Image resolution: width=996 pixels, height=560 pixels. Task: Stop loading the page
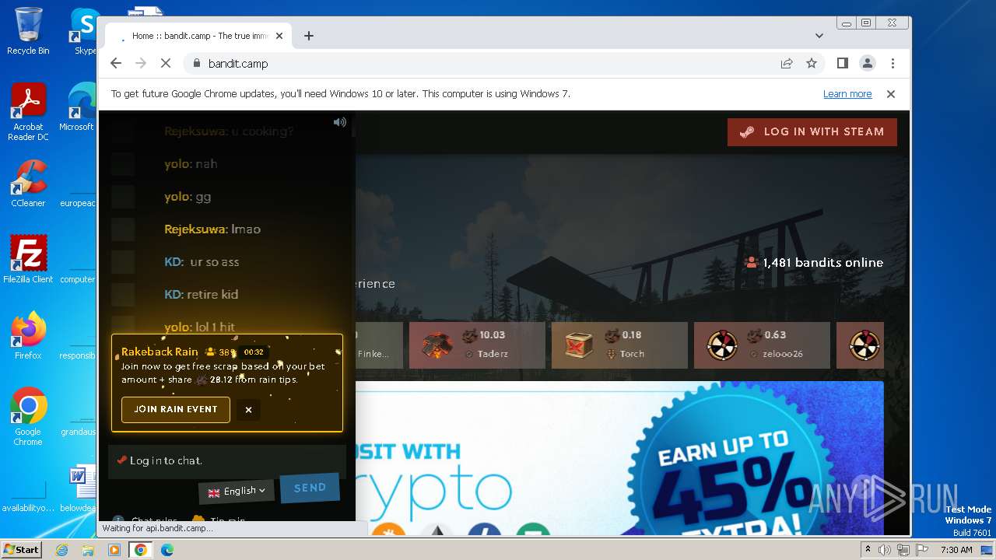point(166,64)
